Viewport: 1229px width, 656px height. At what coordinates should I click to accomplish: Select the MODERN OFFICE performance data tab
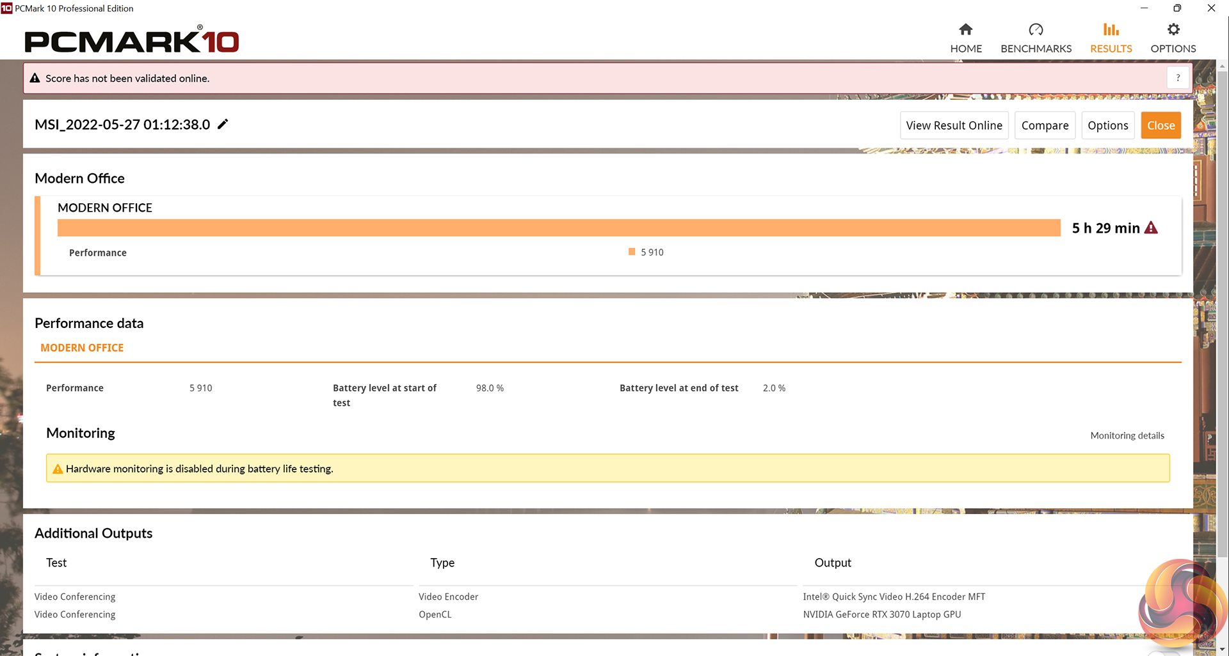[82, 348]
